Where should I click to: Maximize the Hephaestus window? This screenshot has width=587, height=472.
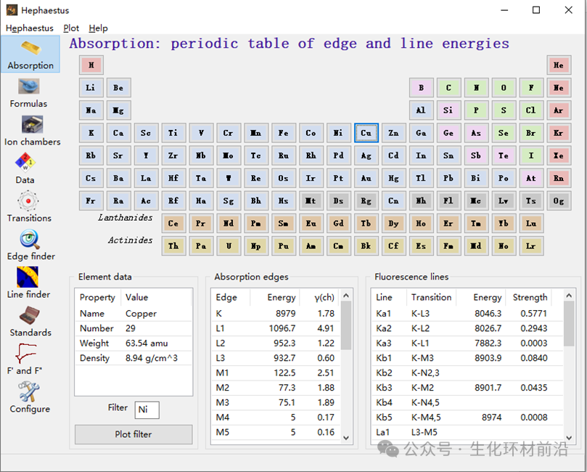(536, 10)
